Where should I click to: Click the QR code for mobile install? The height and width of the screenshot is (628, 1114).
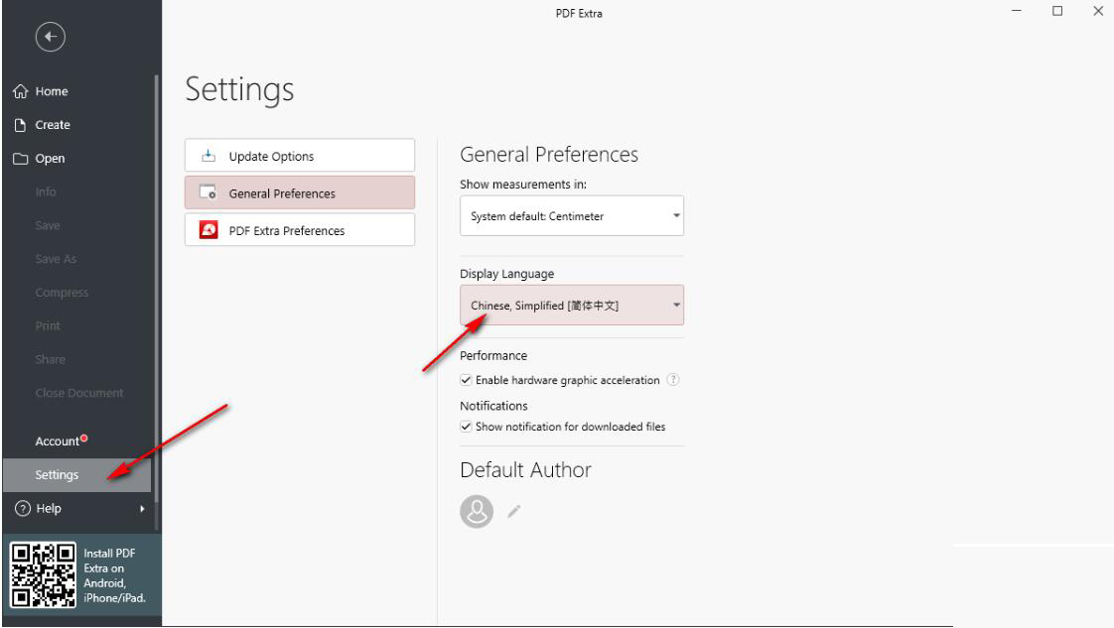[x=44, y=574]
